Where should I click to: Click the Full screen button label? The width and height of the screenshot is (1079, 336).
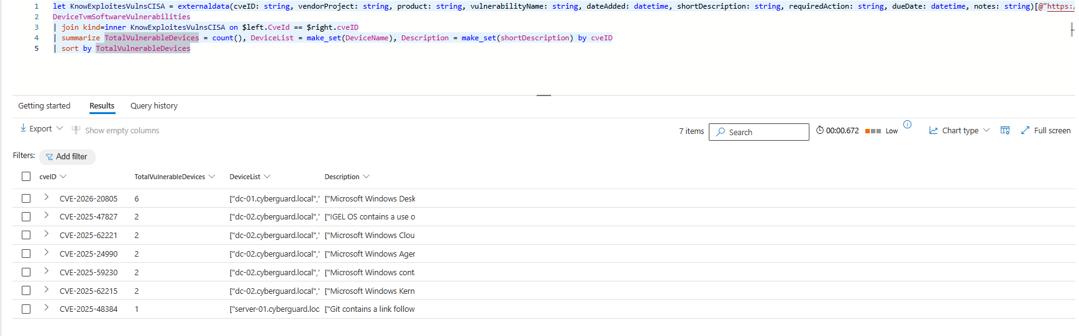(x=1052, y=130)
